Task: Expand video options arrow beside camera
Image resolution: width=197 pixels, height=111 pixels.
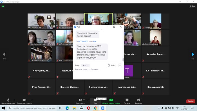Action: (x=31, y=100)
